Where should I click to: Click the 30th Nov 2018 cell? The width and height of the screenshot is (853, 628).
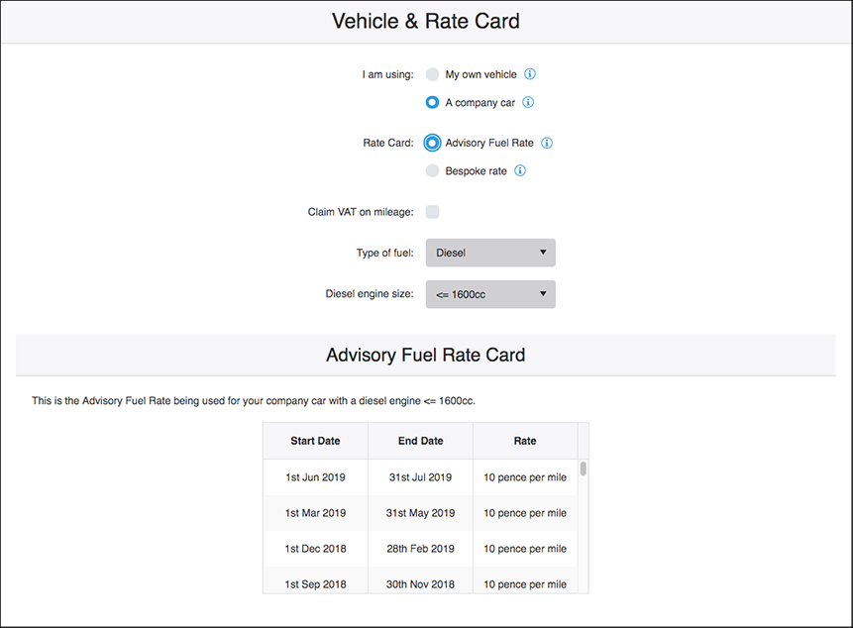pos(420,582)
